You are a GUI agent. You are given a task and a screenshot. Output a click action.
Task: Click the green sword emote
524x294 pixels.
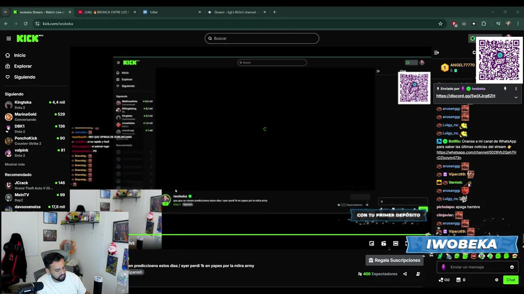440,256
